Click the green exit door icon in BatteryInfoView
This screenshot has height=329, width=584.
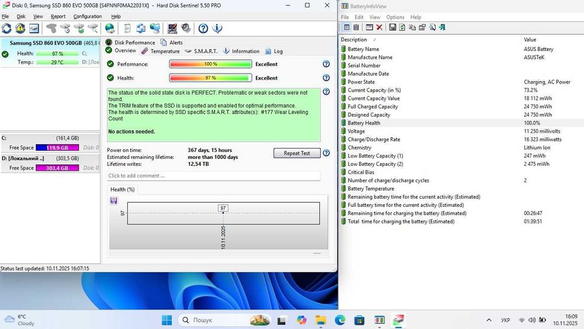[x=442, y=27]
